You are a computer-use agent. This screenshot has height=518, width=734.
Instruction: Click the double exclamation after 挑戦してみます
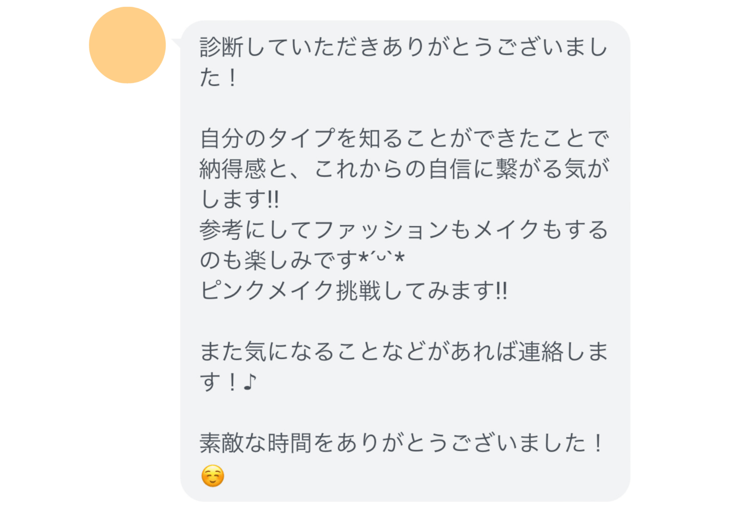[502, 291]
